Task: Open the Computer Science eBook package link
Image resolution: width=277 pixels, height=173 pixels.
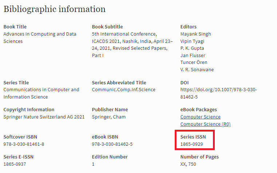Action: [x=200, y=117]
